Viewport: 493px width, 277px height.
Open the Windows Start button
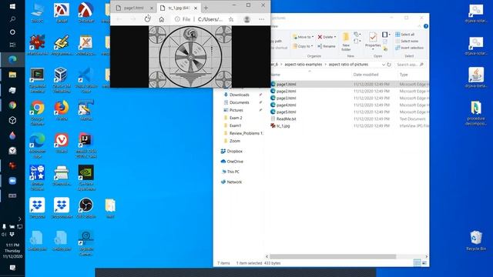[x=12, y=6]
